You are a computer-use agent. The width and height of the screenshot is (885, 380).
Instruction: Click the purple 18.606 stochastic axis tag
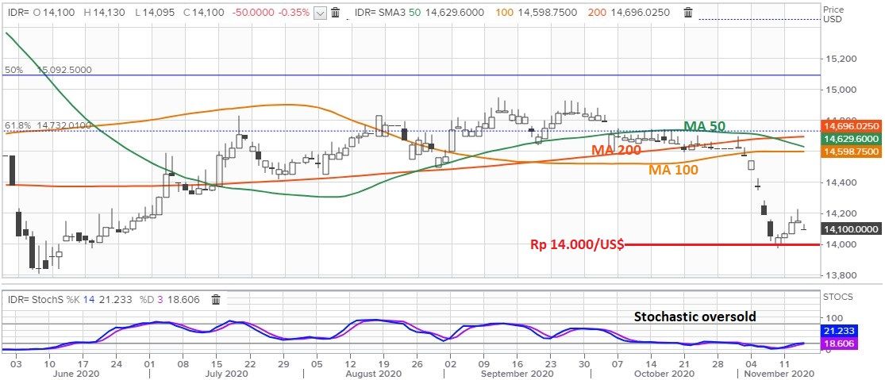pyautogui.click(x=838, y=344)
